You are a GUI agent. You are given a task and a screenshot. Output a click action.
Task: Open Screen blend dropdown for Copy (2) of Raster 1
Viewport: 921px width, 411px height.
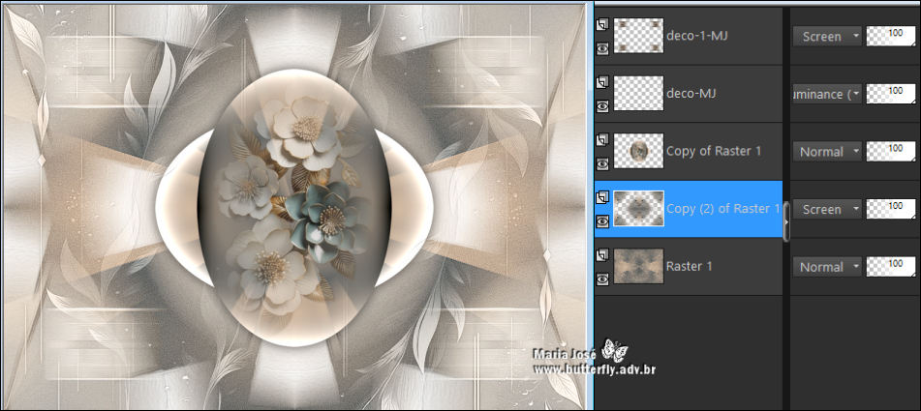(x=827, y=209)
